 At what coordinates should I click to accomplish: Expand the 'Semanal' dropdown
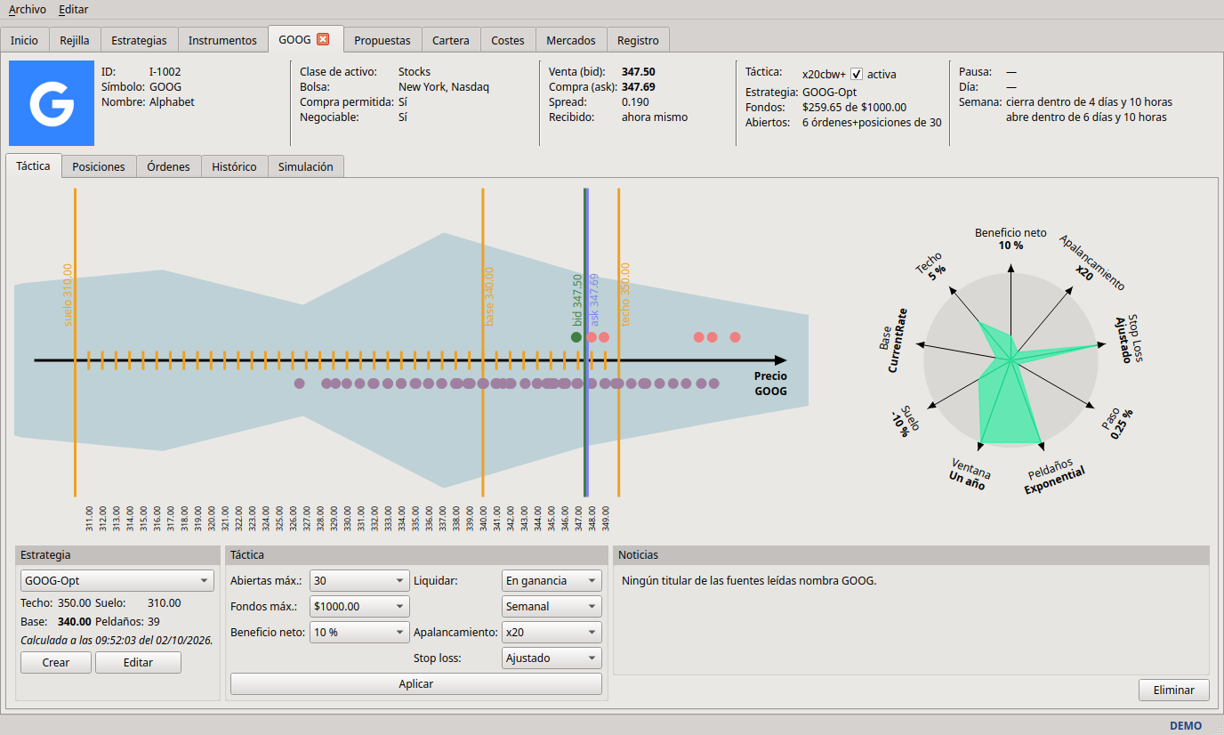[x=552, y=607]
